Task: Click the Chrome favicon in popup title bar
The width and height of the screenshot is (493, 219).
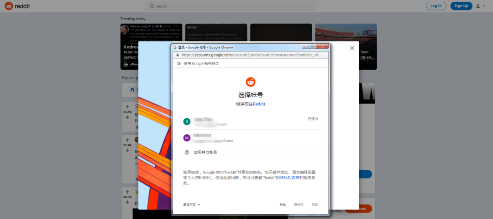Action: click(x=175, y=47)
